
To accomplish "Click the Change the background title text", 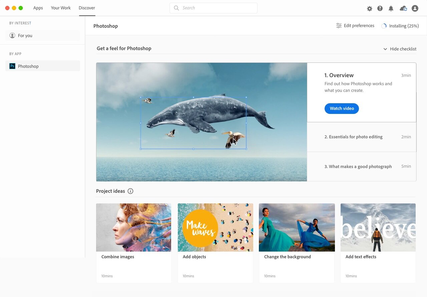I will [288, 257].
